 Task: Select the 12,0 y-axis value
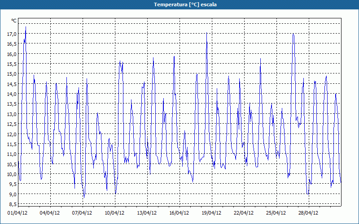click(12, 134)
